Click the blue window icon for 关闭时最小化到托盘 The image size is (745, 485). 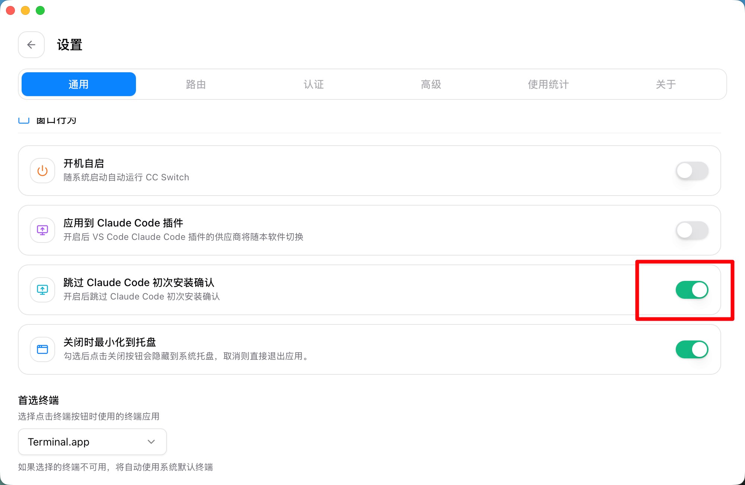(42, 349)
